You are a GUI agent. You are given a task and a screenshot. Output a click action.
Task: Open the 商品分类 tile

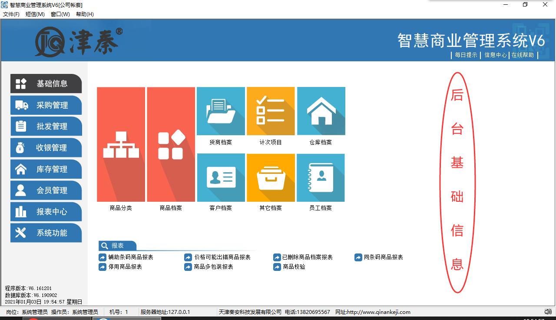(121, 144)
